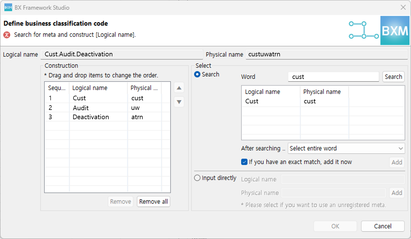
Task: Select the Search radio button
Action: click(197, 75)
